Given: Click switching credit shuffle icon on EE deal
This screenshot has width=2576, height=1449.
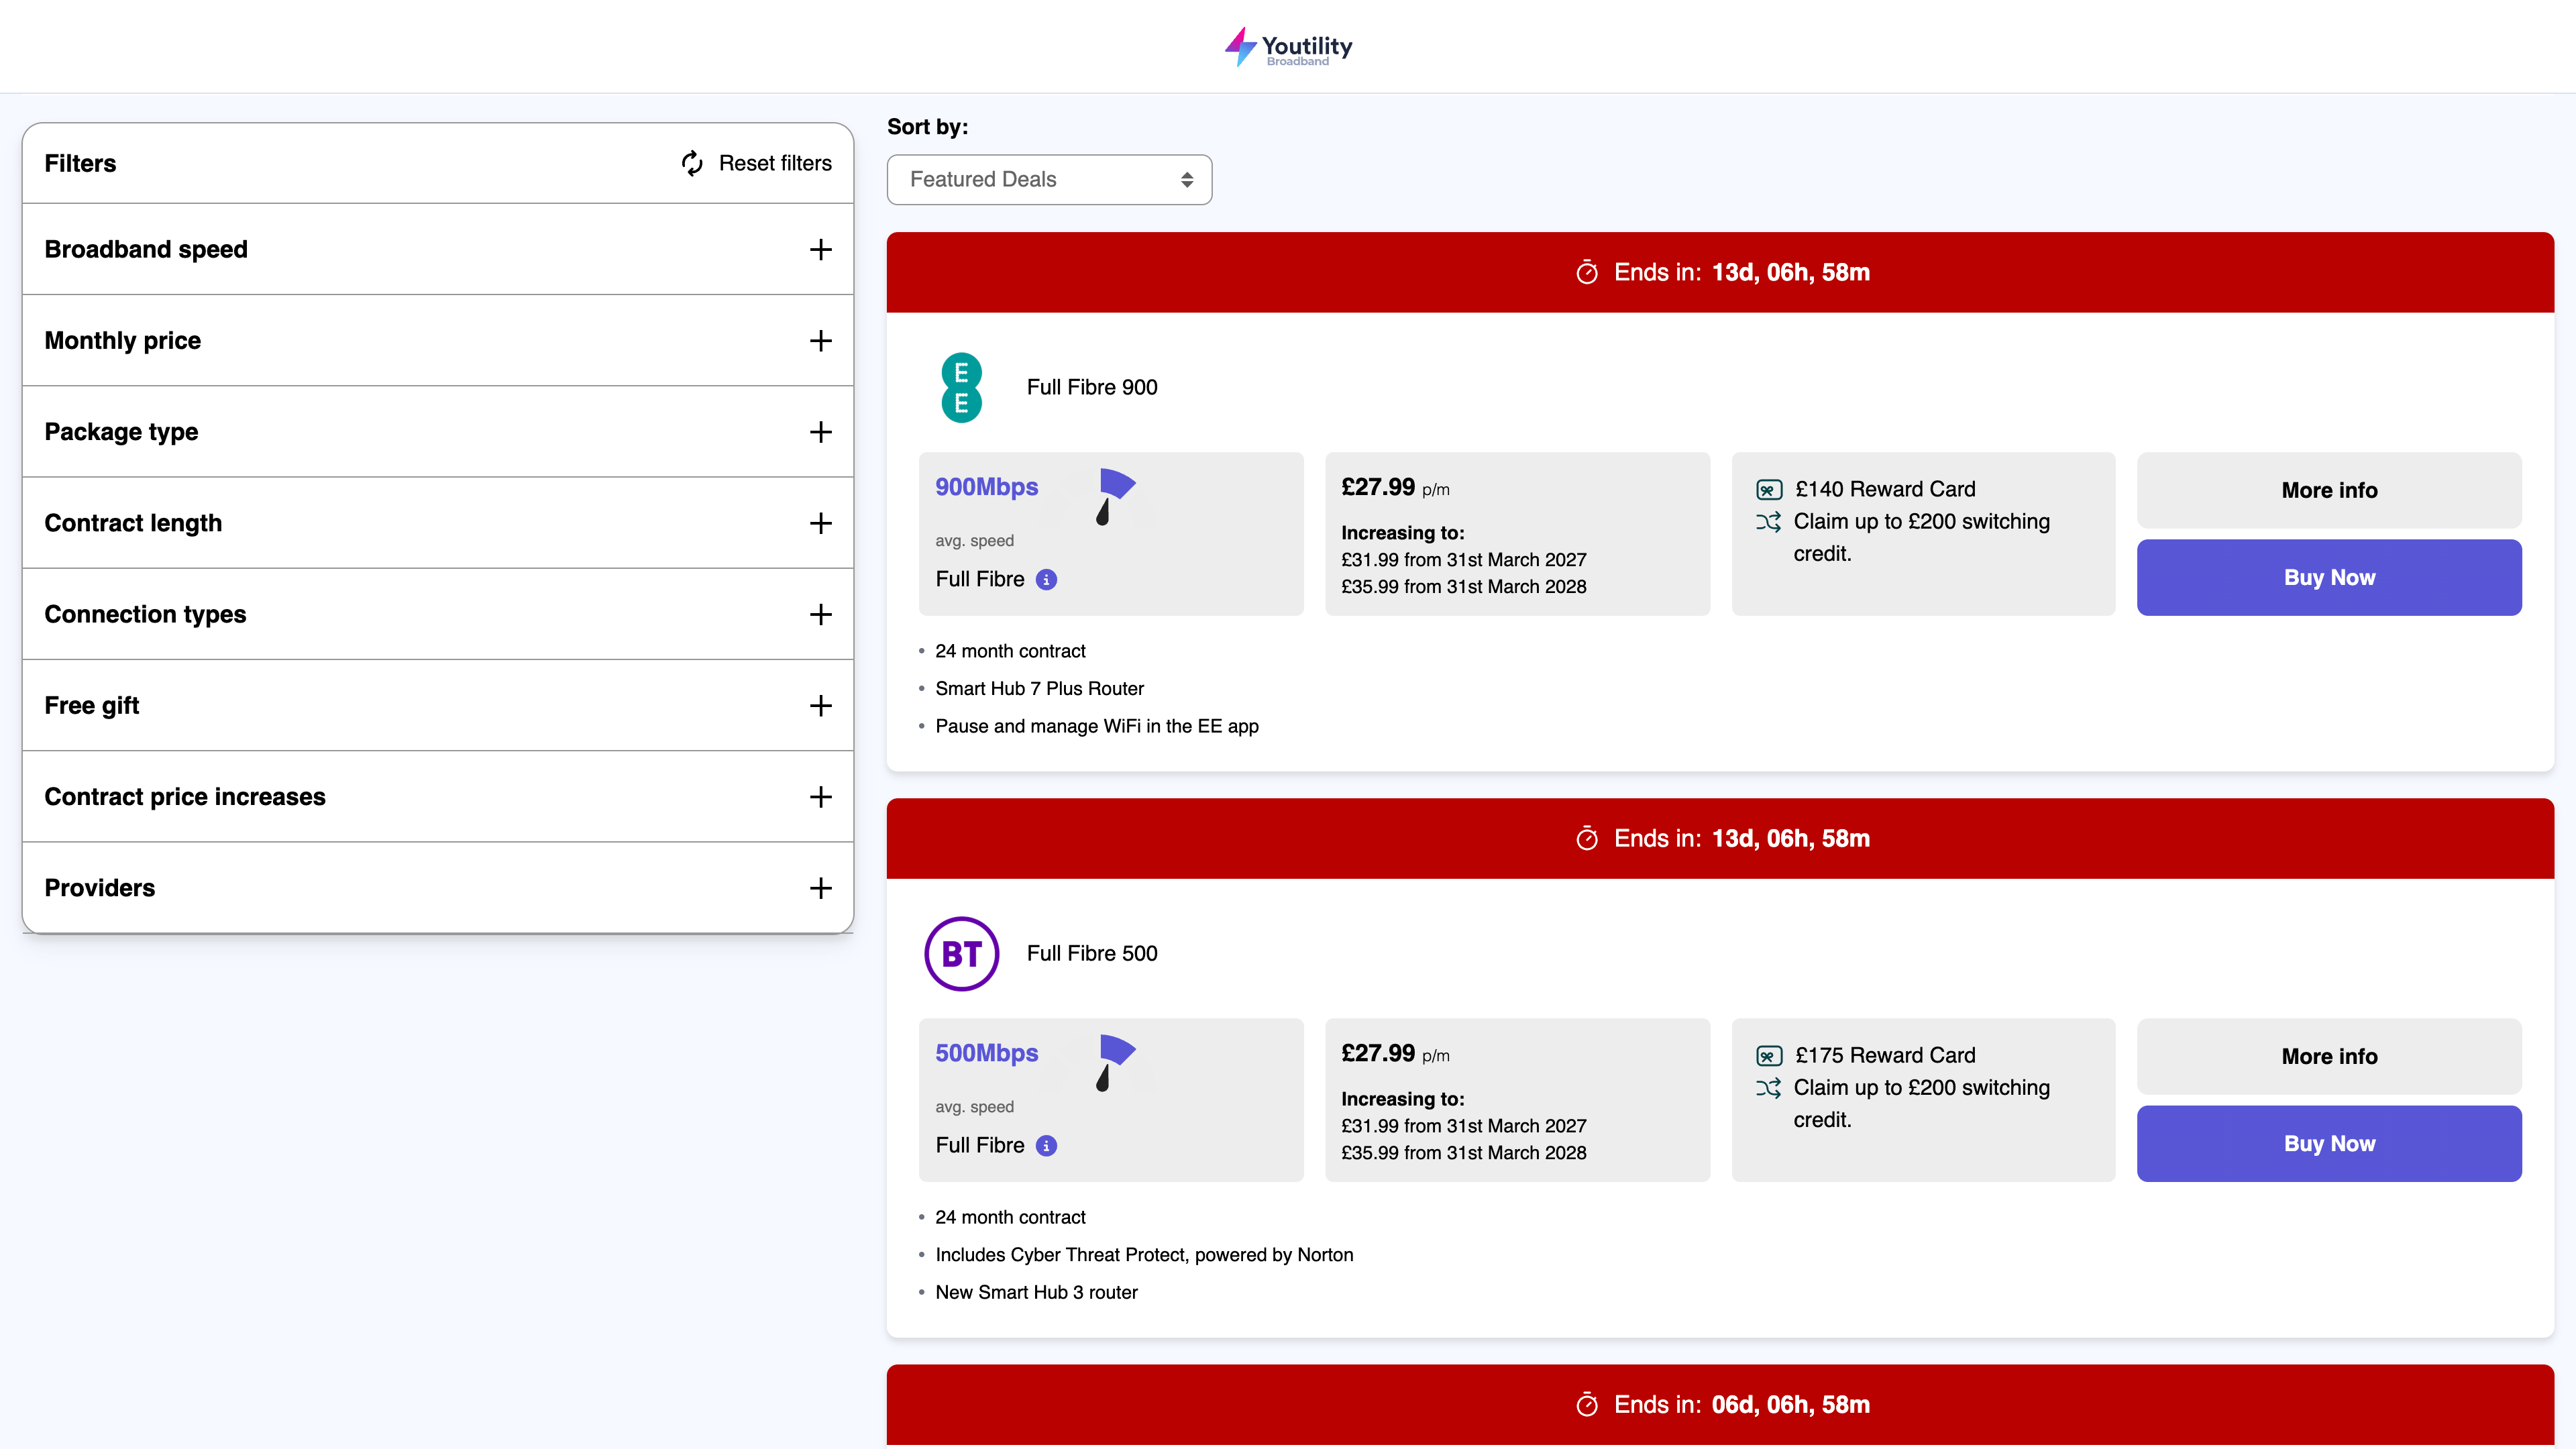Looking at the screenshot, I should pyautogui.click(x=1769, y=522).
